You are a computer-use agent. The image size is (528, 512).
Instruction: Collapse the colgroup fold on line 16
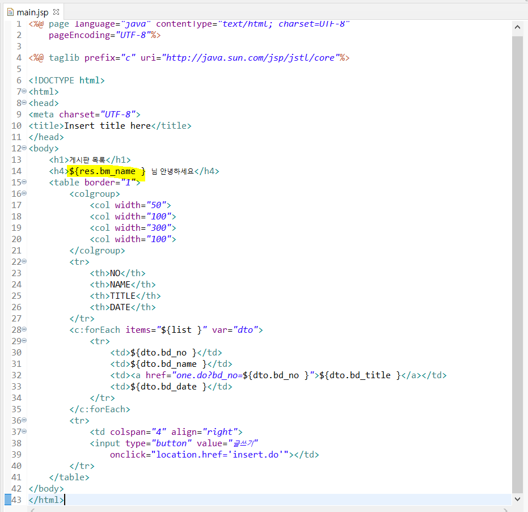(x=24, y=193)
